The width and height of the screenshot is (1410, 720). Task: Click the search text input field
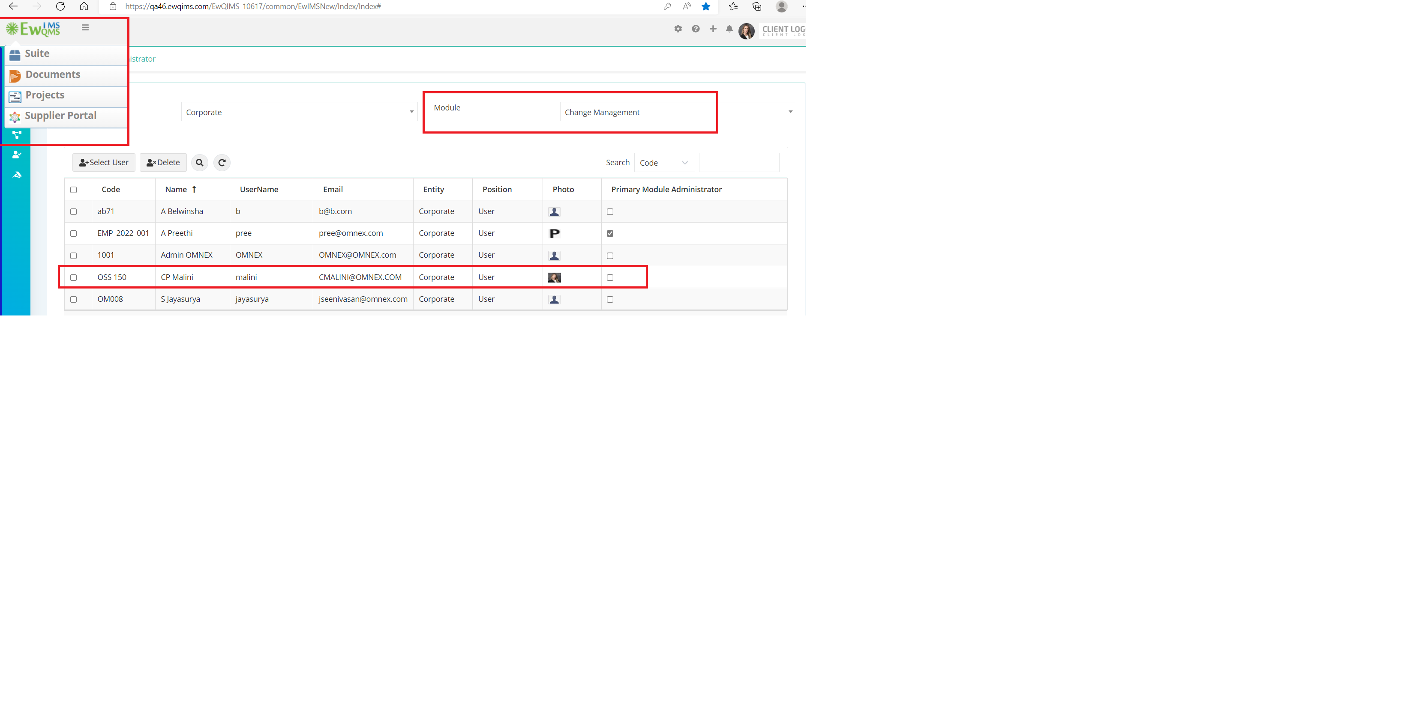pyautogui.click(x=739, y=162)
